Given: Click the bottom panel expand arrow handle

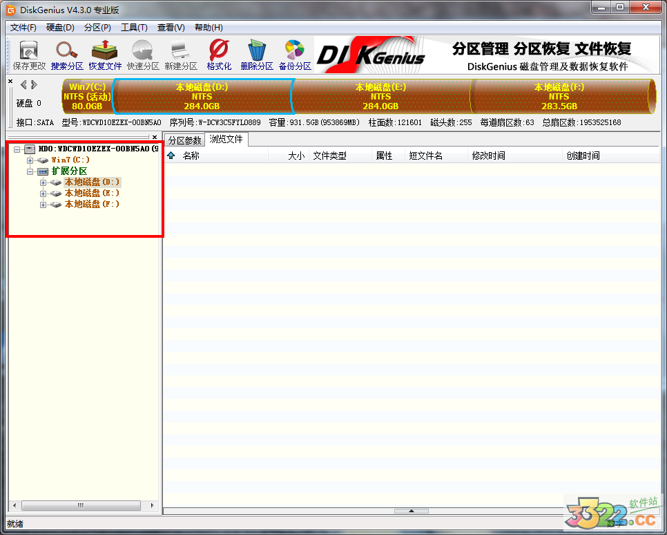Looking at the screenshot, I should point(411,511).
